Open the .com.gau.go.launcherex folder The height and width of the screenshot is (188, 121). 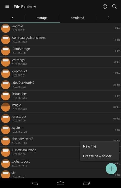point(60,40)
